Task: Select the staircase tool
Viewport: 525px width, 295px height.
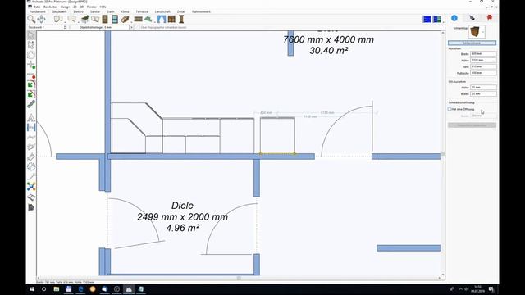Action: [125, 19]
